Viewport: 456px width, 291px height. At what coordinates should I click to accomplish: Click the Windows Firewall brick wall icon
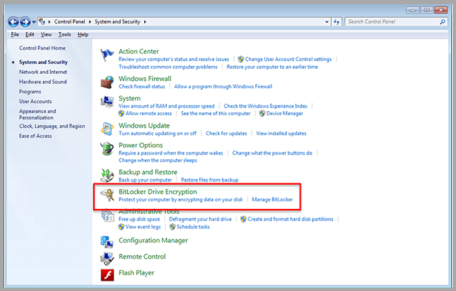[x=107, y=82]
